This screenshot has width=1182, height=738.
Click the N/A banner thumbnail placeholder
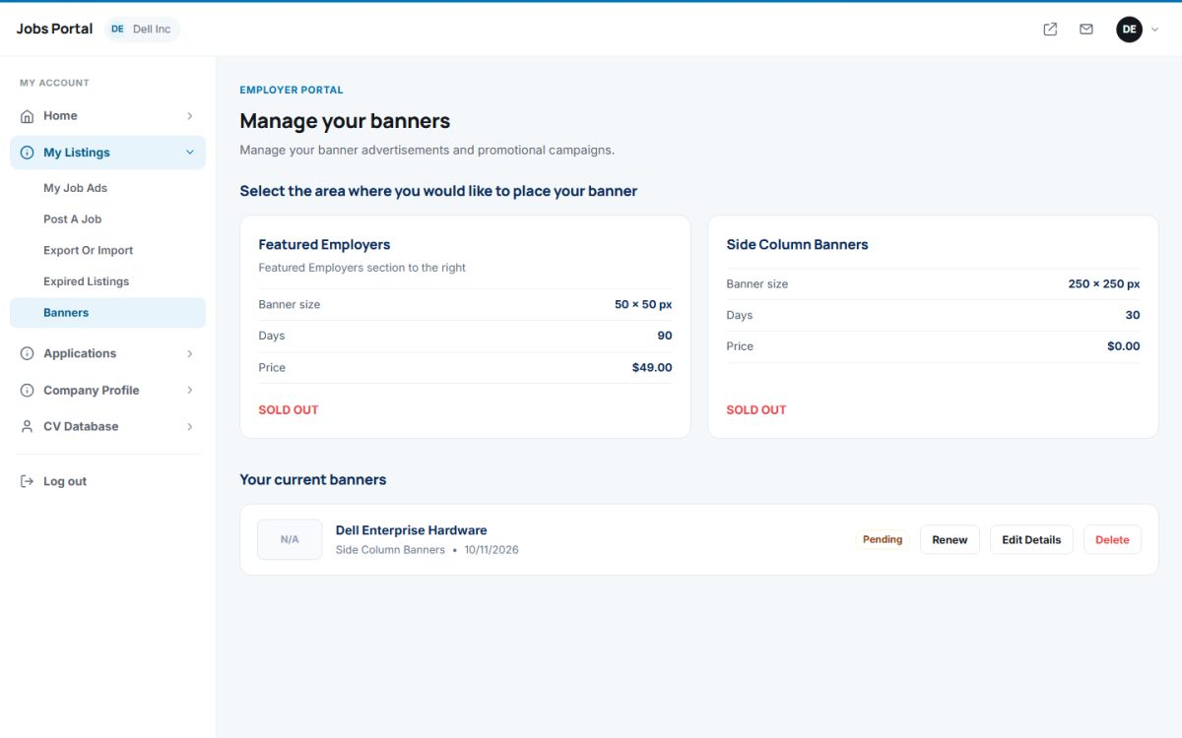pyautogui.click(x=290, y=539)
